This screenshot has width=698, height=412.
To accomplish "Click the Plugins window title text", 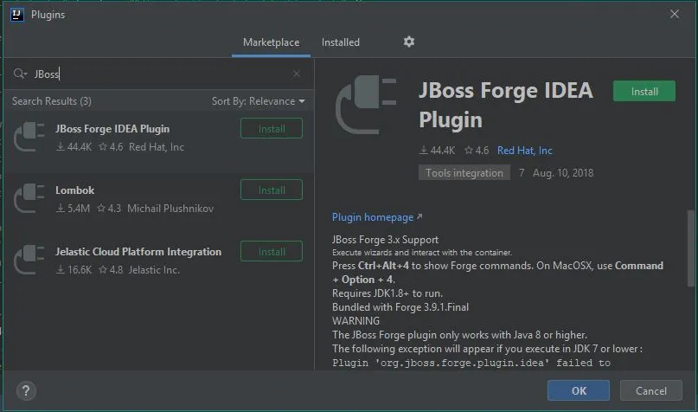I will (48, 15).
